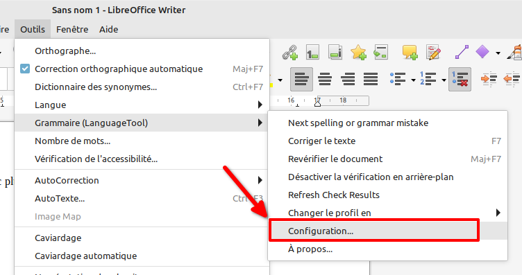The image size is (522, 275).
Task: Insert a comment with the yellow bubble icon
Action: (x=410, y=53)
